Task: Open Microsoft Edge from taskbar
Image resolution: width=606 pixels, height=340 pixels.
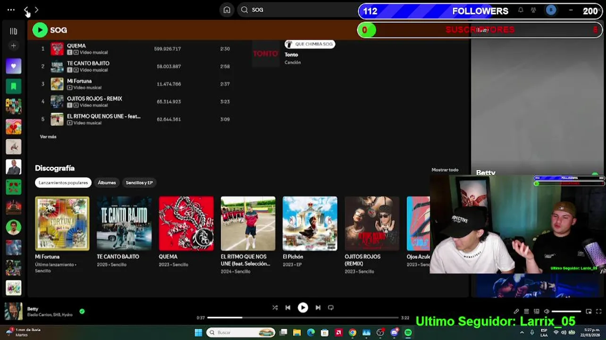Action: (x=311, y=332)
